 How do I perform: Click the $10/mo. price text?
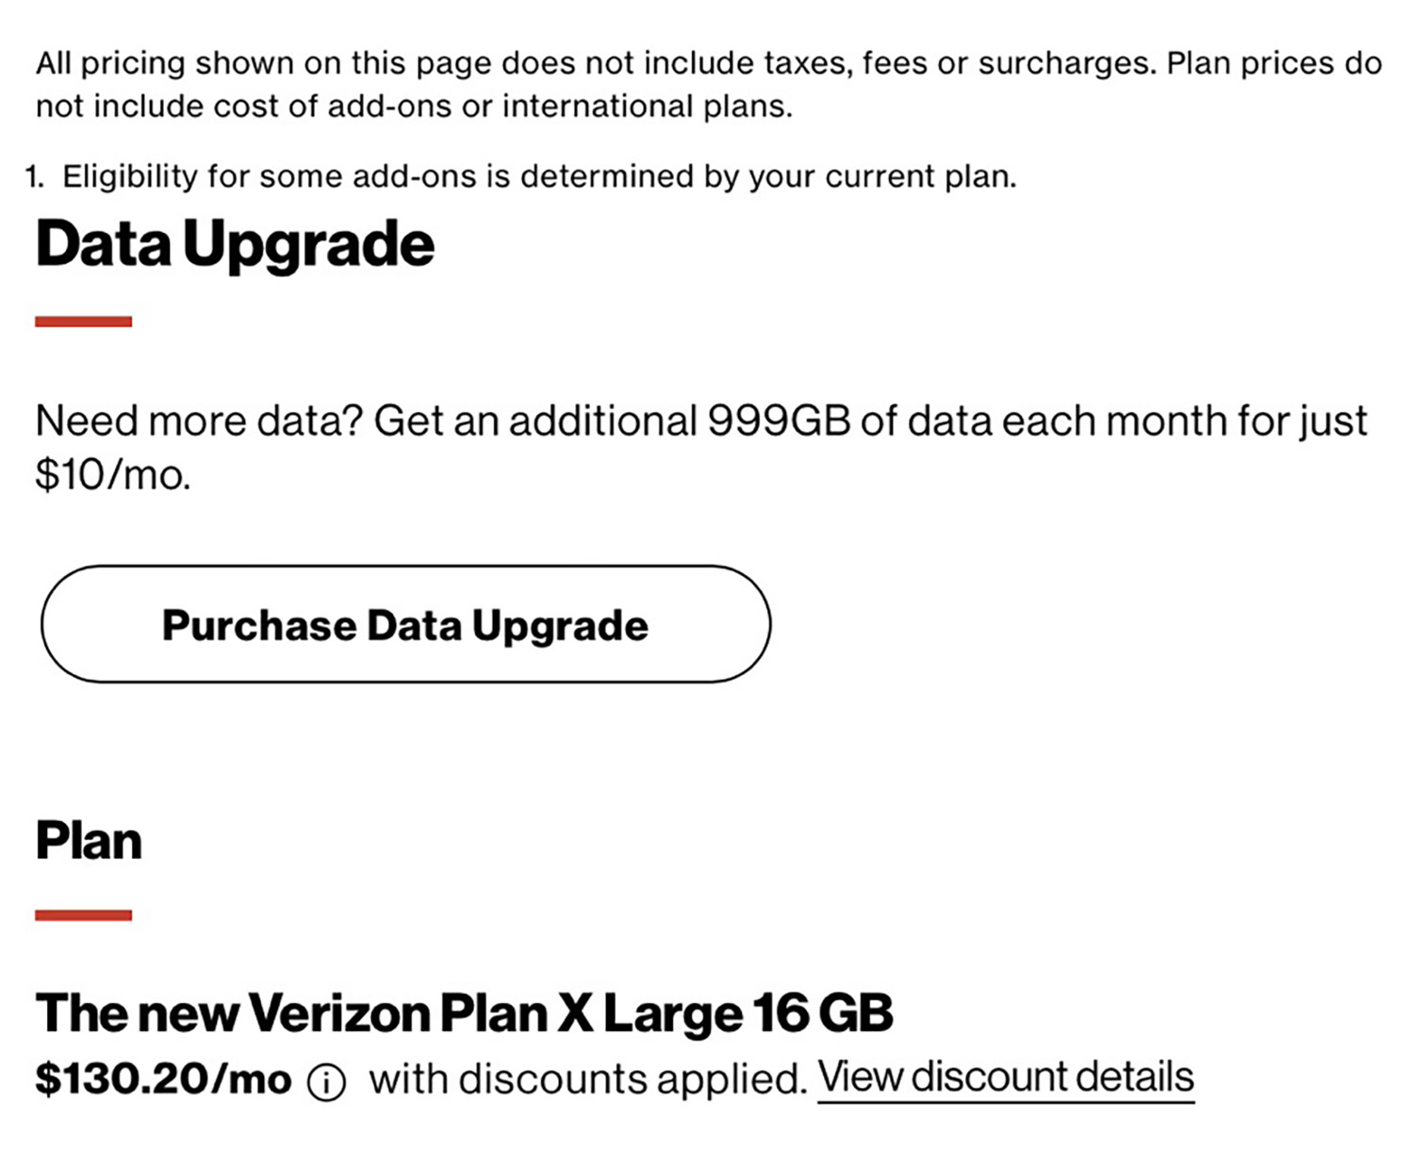[x=112, y=474]
